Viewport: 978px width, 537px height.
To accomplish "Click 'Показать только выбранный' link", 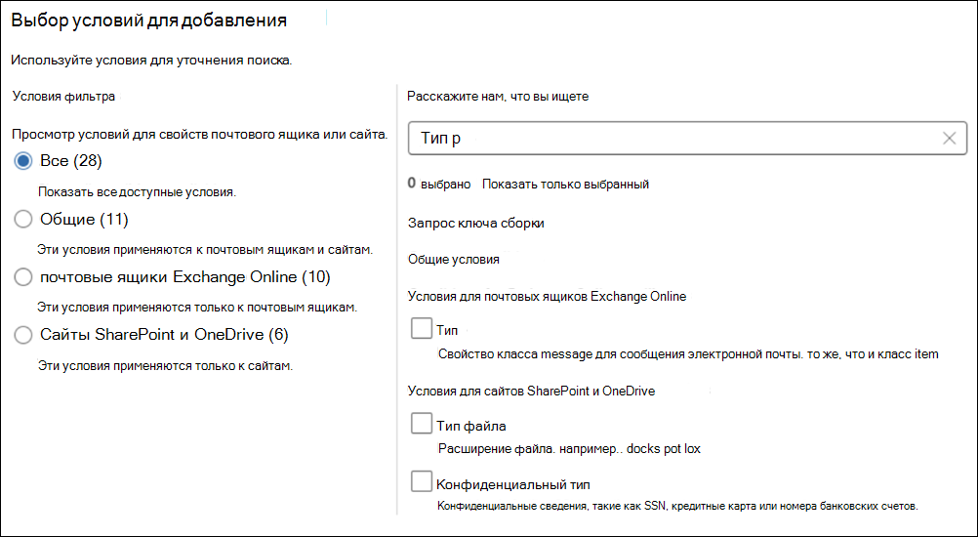I will (565, 184).
